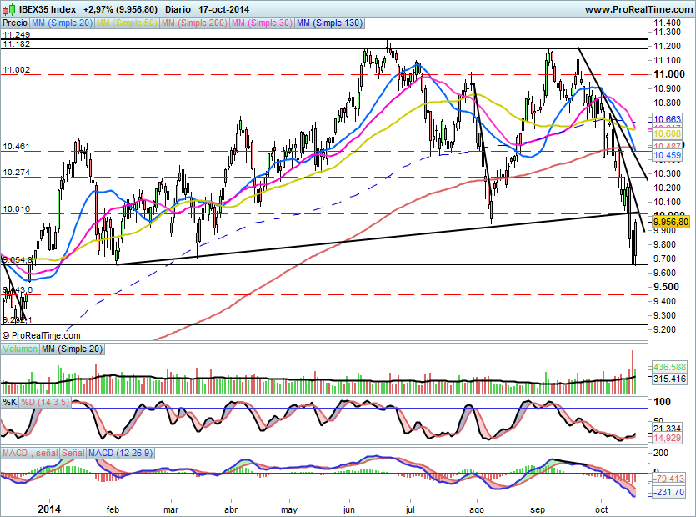Click the 10.016 dashed level label

(17, 208)
